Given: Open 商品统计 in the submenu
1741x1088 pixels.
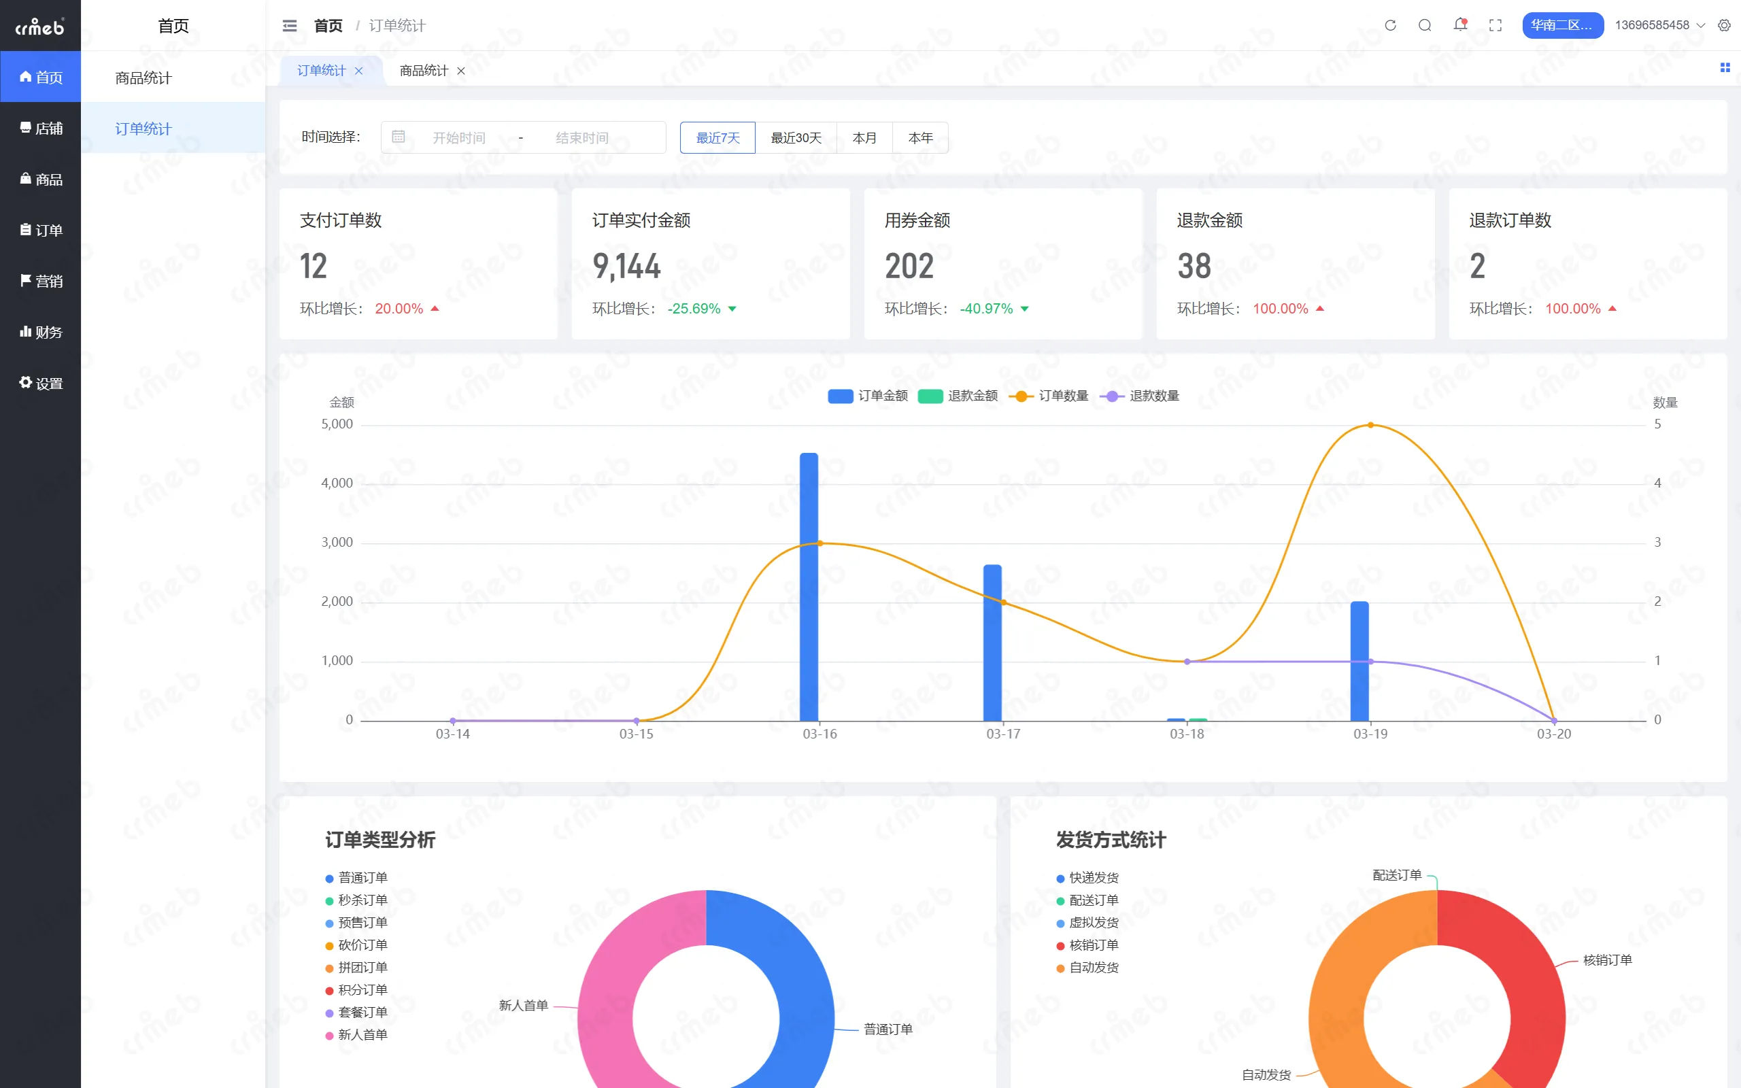Looking at the screenshot, I should [173, 78].
